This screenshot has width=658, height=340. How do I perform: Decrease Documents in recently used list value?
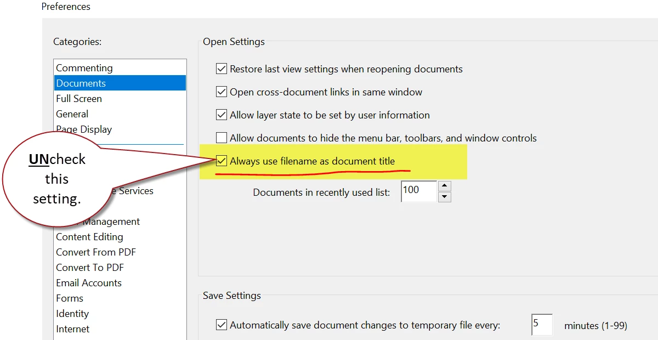click(445, 197)
